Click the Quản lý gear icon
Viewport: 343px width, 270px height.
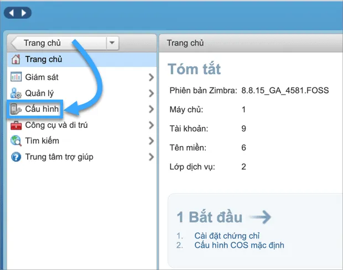click(16, 93)
